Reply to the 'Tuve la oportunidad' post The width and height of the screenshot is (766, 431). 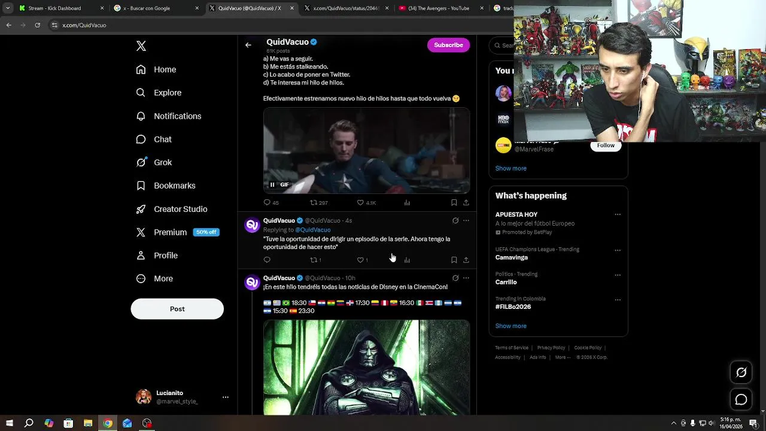267,260
